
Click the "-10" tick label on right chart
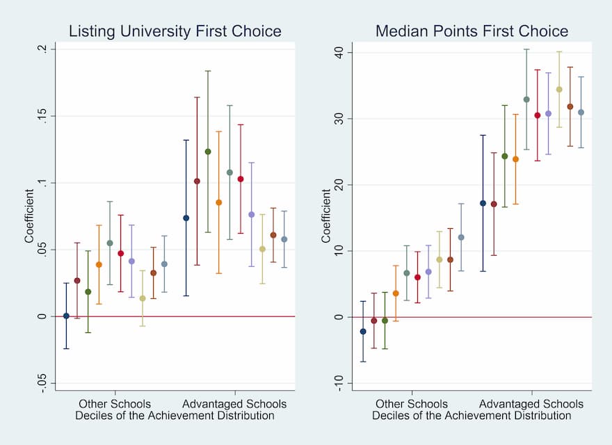(337, 383)
